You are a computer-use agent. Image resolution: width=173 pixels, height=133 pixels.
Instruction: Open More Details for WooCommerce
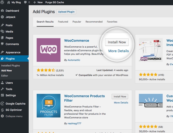click(x=118, y=51)
